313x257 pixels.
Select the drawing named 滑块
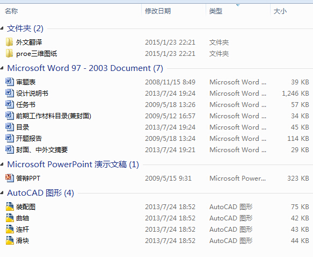[x=23, y=241]
